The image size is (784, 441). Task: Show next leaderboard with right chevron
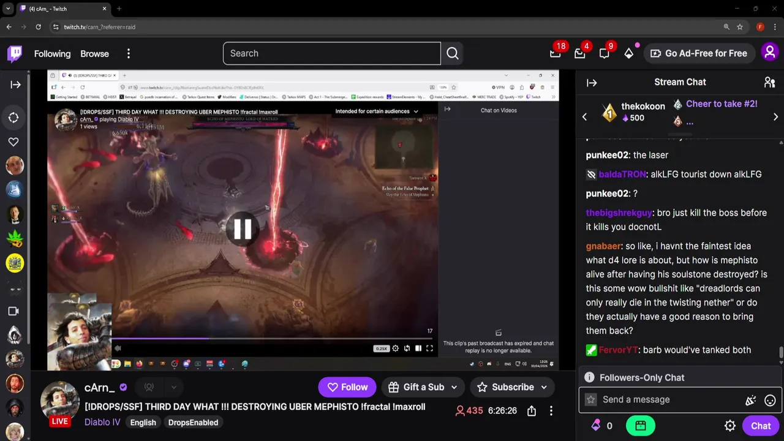pyautogui.click(x=775, y=116)
